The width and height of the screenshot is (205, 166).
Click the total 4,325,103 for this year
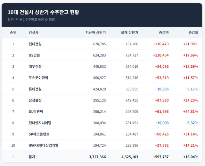click(x=130, y=157)
